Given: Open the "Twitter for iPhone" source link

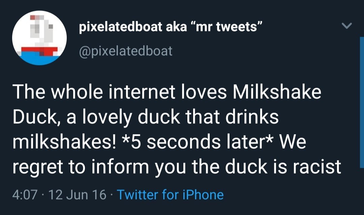Looking at the screenshot, I should coord(170,194).
